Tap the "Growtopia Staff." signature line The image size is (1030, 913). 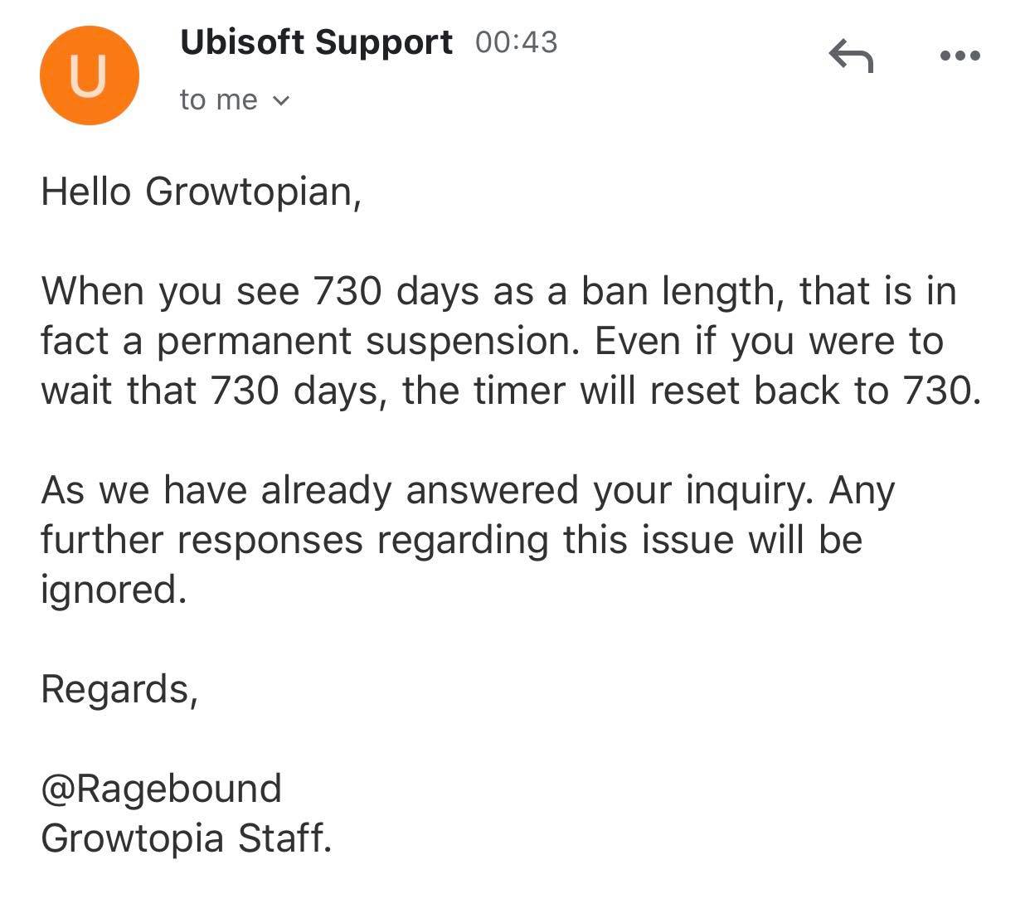[187, 838]
